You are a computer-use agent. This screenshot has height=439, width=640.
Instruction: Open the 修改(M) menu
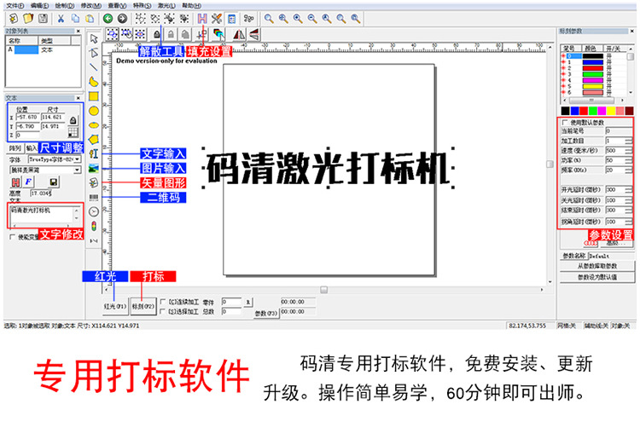tap(91, 6)
